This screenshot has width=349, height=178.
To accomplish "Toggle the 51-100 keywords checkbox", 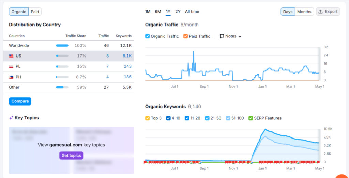I will [228, 118].
